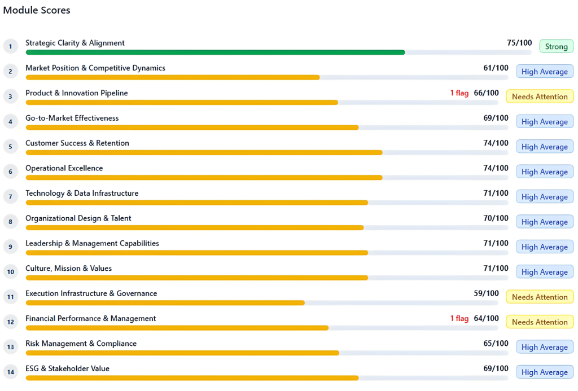Click module number 3 badge icon
The image size is (578, 391).
pos(11,96)
